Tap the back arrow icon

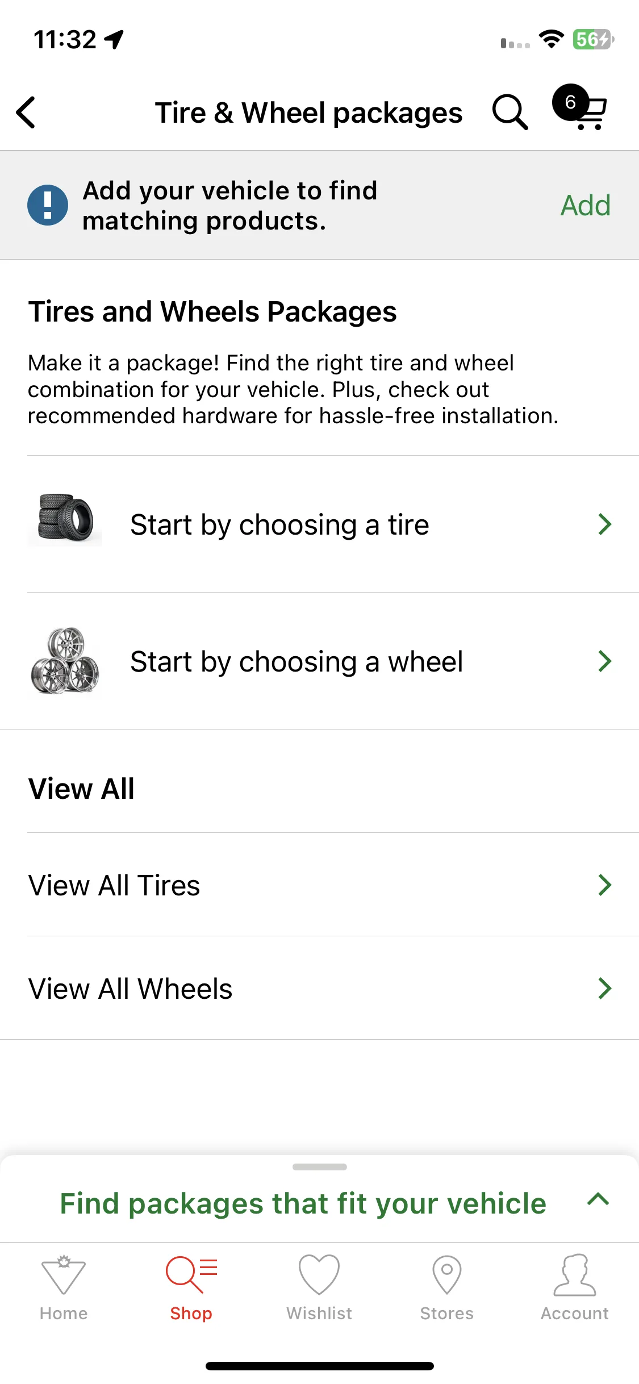pyautogui.click(x=26, y=112)
